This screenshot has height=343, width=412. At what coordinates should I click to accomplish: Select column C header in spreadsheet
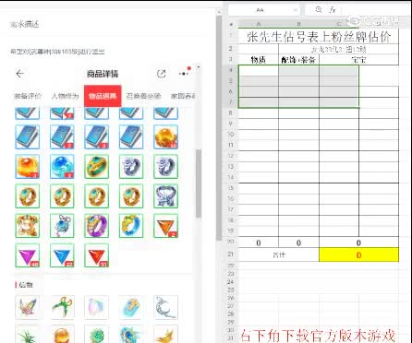pos(339,24)
